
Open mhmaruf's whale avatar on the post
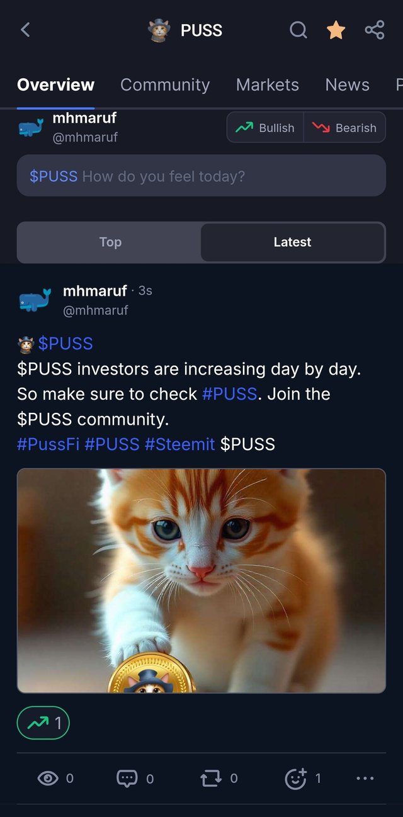pyautogui.click(x=35, y=300)
